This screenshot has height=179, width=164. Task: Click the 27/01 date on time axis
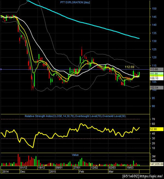click(x=77, y=168)
